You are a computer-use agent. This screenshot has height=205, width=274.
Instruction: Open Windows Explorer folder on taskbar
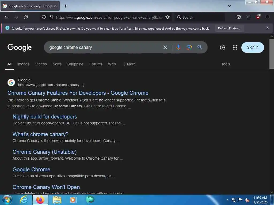[57, 200]
